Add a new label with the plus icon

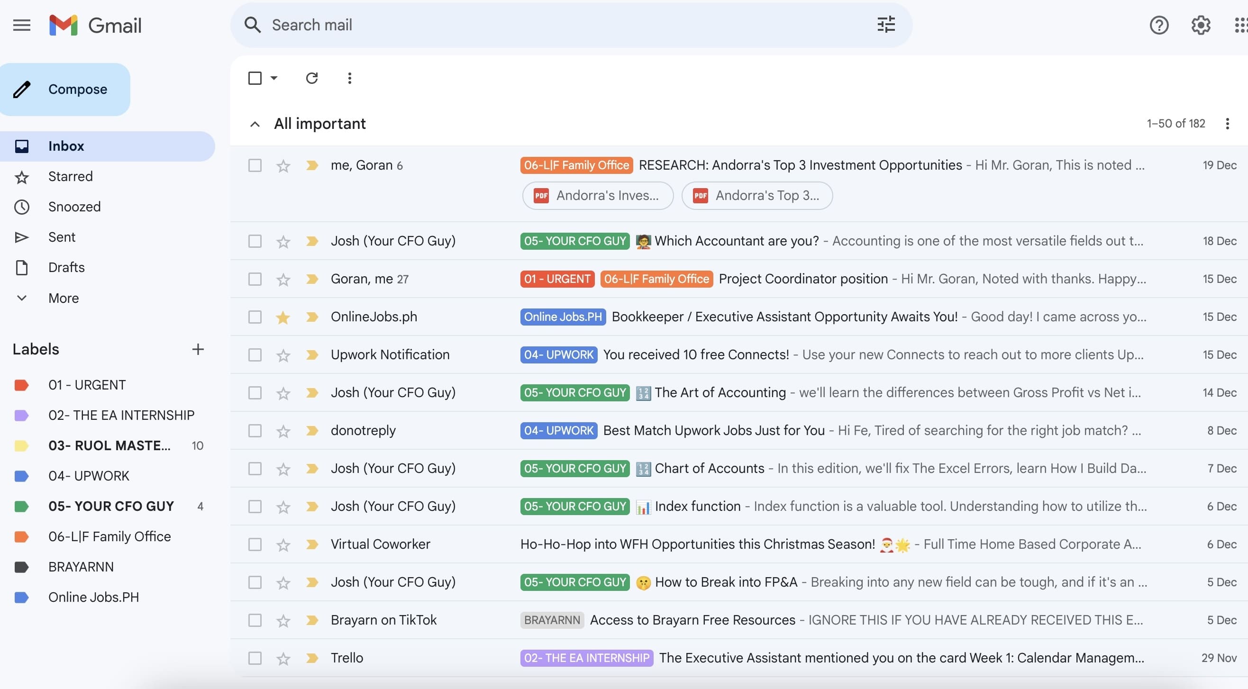pyautogui.click(x=198, y=349)
